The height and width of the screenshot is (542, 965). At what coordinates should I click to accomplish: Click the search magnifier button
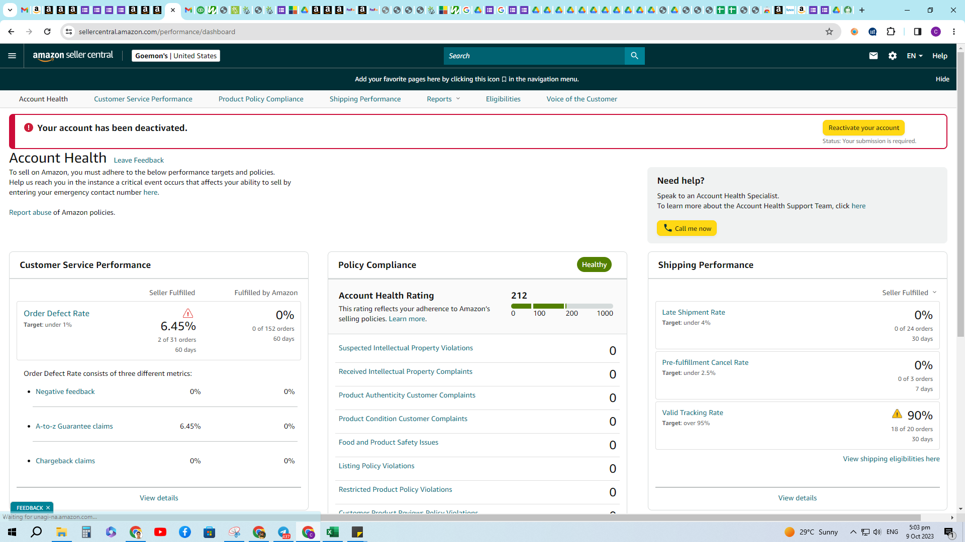click(x=634, y=56)
